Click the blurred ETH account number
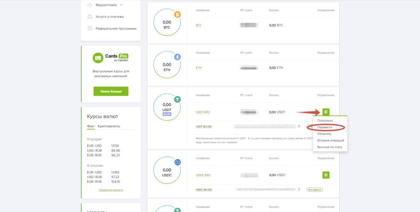The image size is (420, 212). pyautogui.click(x=249, y=68)
